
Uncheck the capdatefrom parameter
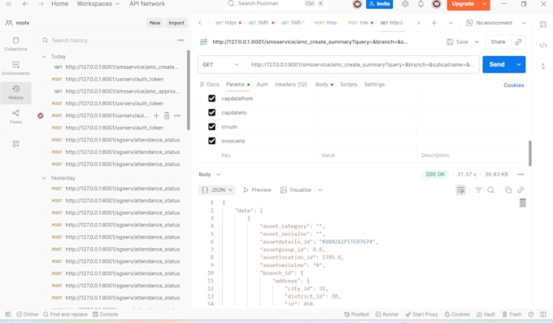(211, 98)
